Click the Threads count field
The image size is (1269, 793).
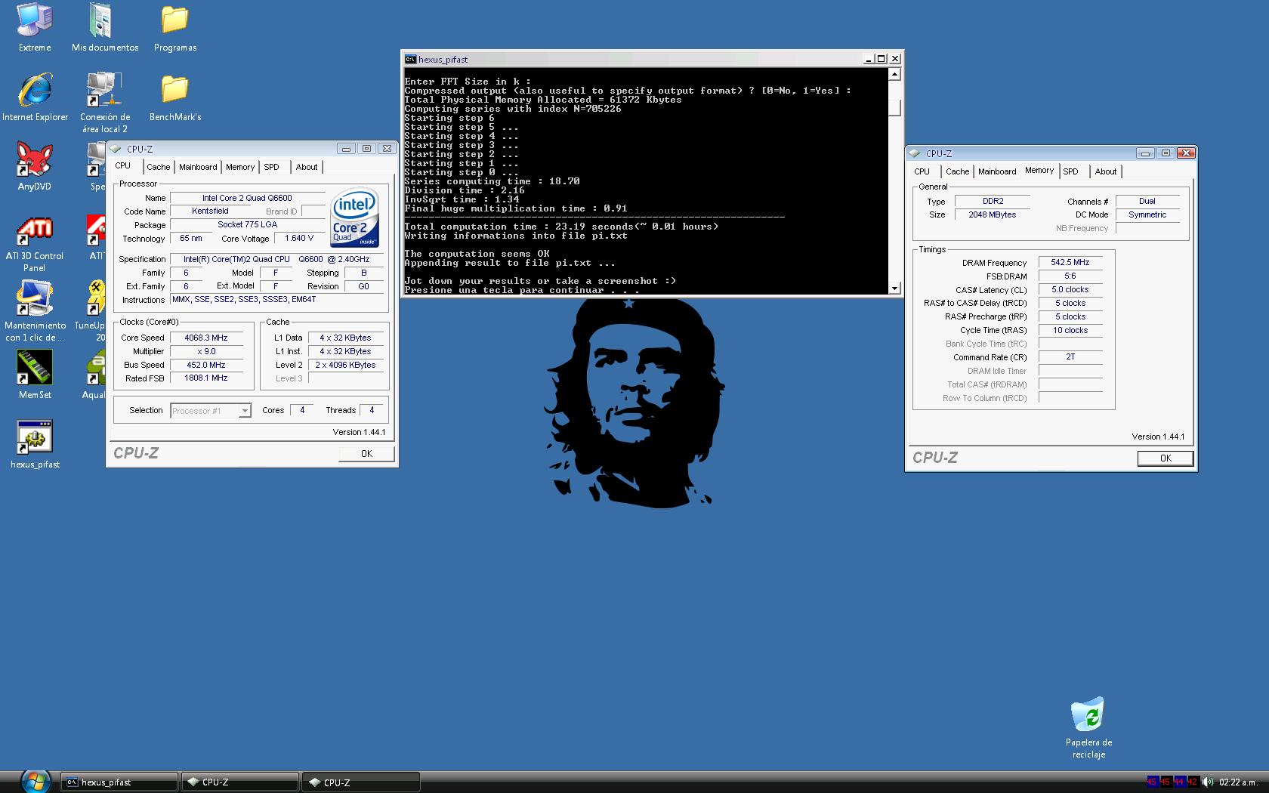(372, 410)
